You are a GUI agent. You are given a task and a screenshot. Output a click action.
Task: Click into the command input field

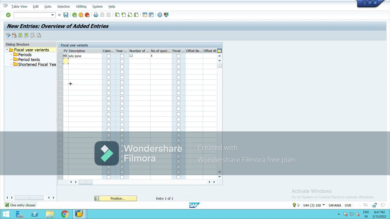[32, 15]
